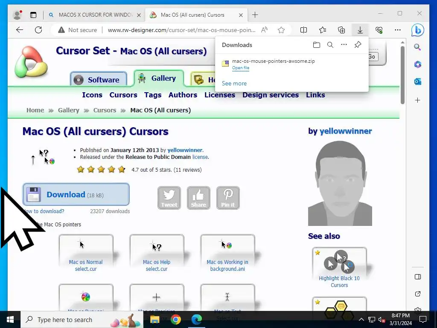Go to Links menu link

pyautogui.click(x=315, y=95)
